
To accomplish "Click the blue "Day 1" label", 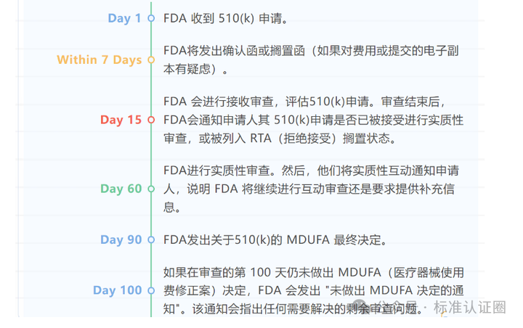I will click(x=124, y=18).
